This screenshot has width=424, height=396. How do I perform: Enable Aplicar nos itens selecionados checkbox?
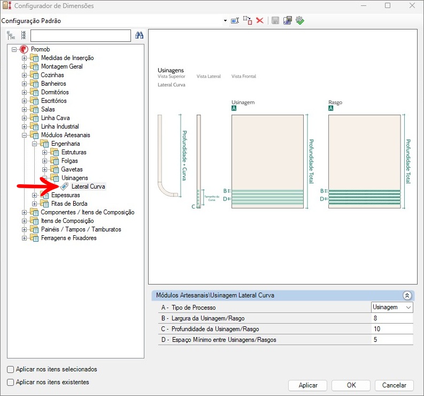10,369
